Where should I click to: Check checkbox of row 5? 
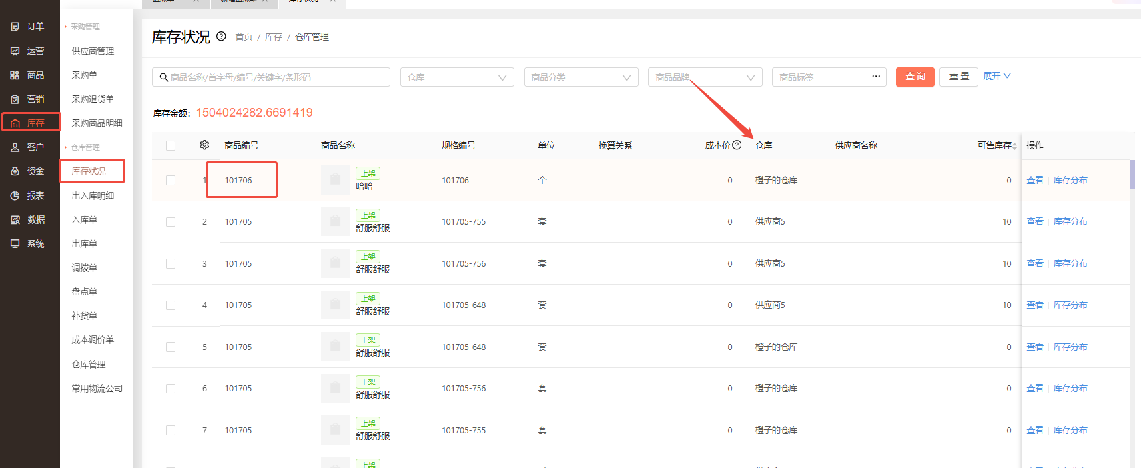pos(171,347)
